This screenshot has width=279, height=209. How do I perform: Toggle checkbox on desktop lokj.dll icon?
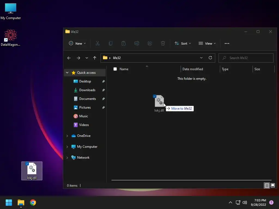pyautogui.click(x=27, y=164)
